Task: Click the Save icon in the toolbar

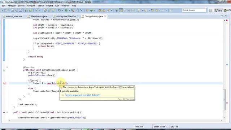Action: pyautogui.click(x=12, y=10)
